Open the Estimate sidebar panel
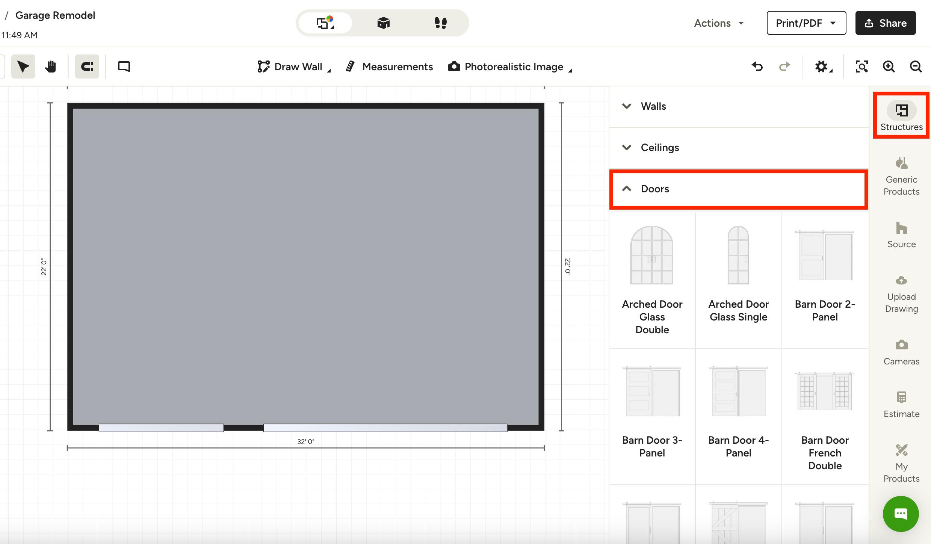Screen dimensions: 931x544 click(901, 405)
